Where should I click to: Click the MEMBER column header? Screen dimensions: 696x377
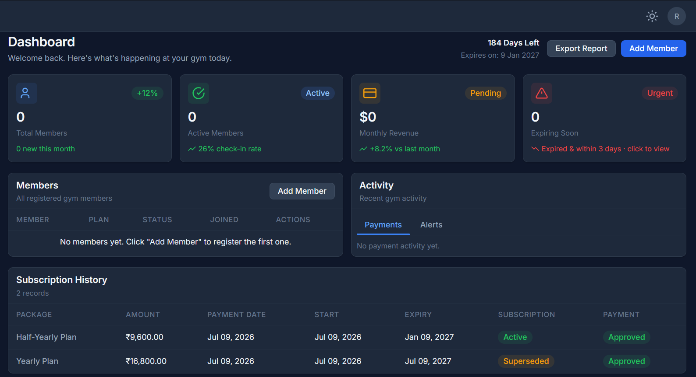click(33, 220)
